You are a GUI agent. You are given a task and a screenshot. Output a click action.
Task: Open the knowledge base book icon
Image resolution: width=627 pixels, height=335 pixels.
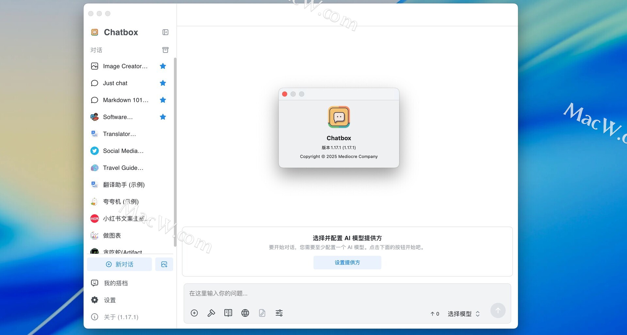pos(228,313)
